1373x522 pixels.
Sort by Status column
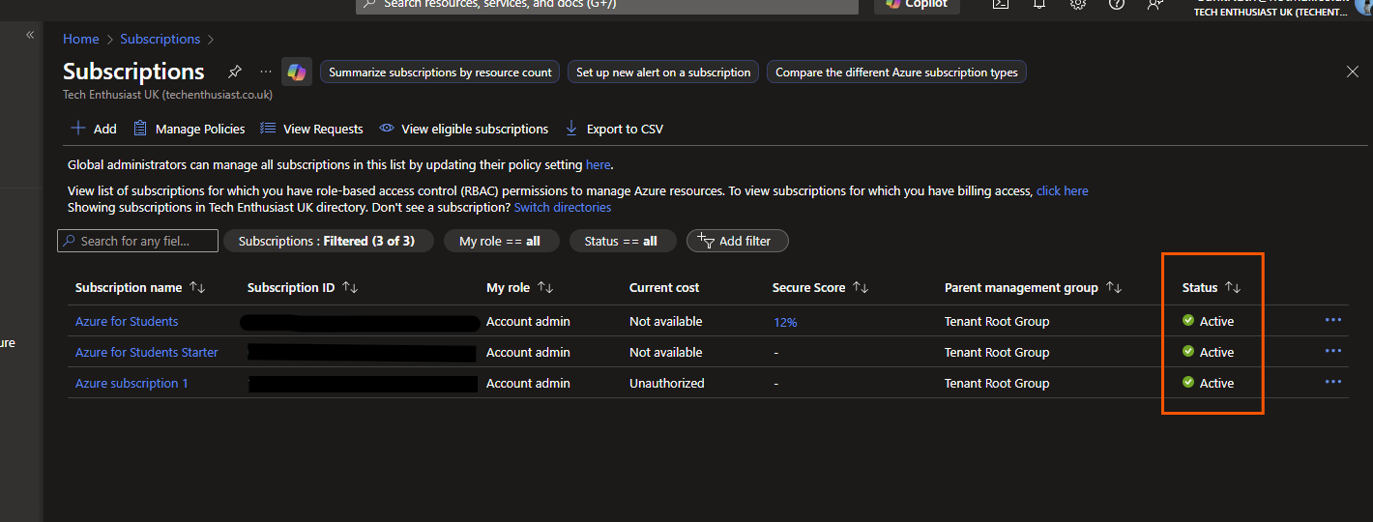pyautogui.click(x=1211, y=287)
